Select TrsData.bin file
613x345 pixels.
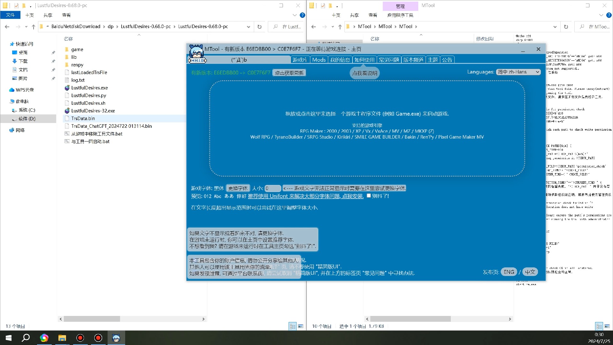(83, 119)
